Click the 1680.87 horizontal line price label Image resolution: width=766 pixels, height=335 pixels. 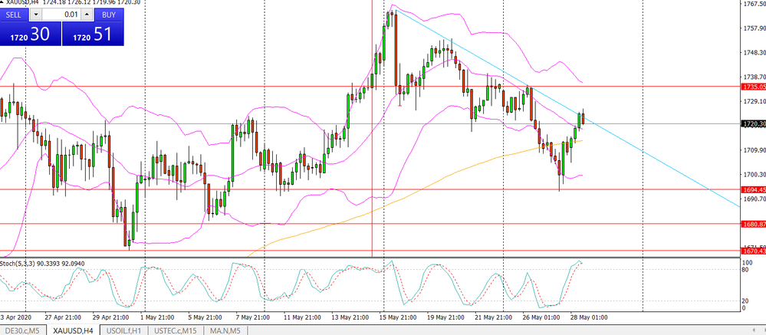pyautogui.click(x=753, y=224)
